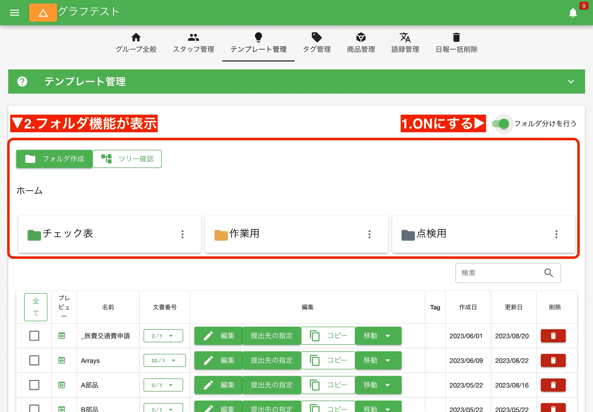
Task: Switch to the グループ全般 tab
Action: [136, 43]
